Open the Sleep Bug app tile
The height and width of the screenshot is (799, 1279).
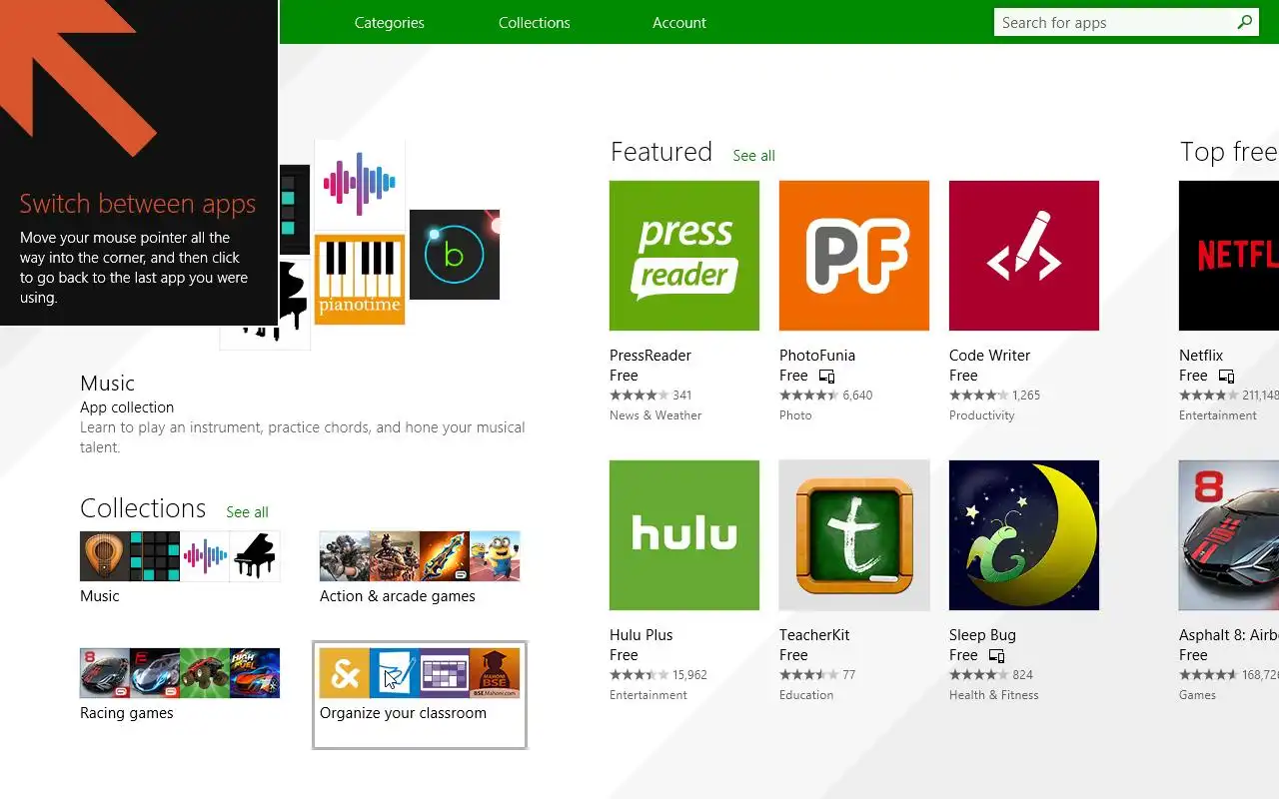(1024, 535)
